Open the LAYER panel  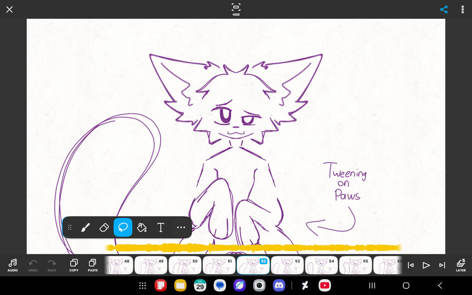pos(461,265)
